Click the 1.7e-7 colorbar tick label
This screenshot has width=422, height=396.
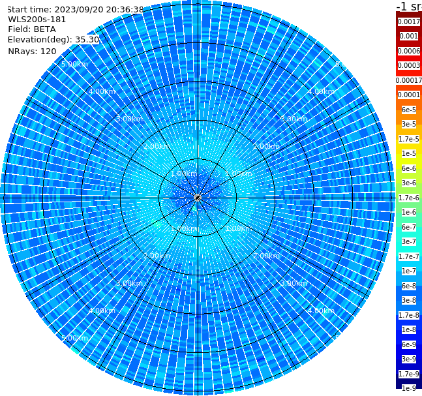click(409, 256)
